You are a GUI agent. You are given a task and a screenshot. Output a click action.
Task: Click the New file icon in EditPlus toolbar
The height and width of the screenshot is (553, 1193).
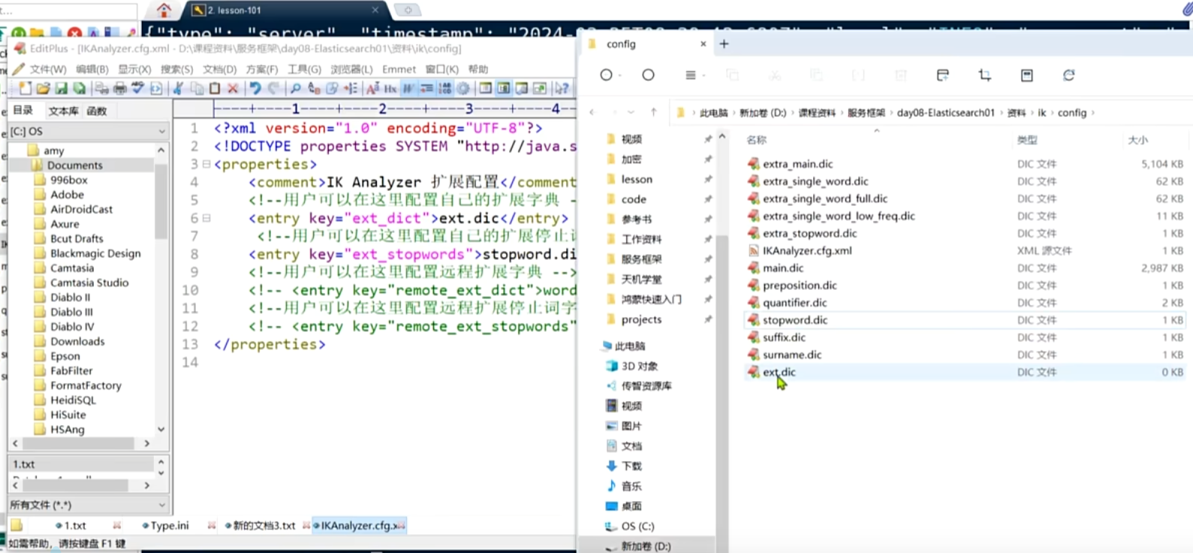coord(25,88)
